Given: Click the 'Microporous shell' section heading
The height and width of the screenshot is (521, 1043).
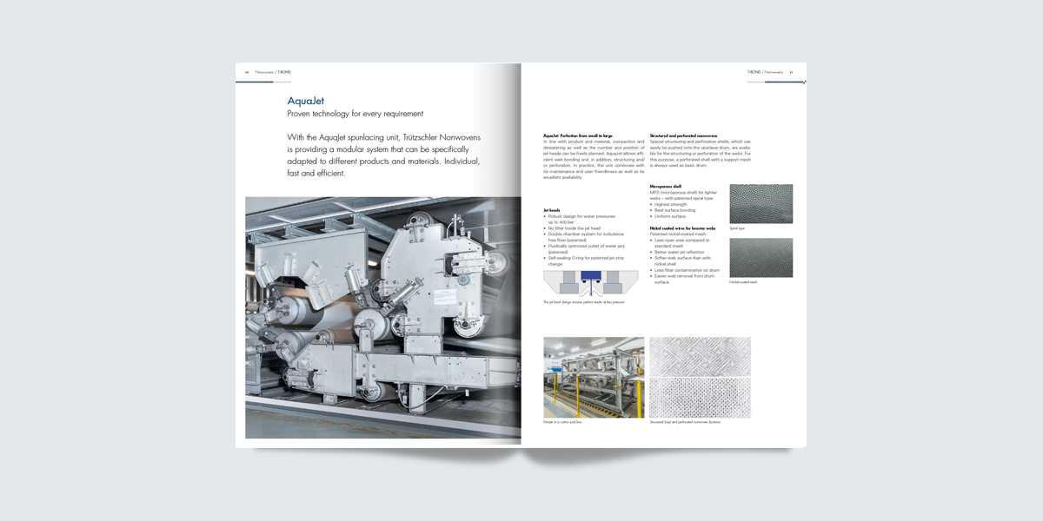Looking at the screenshot, I should [665, 186].
